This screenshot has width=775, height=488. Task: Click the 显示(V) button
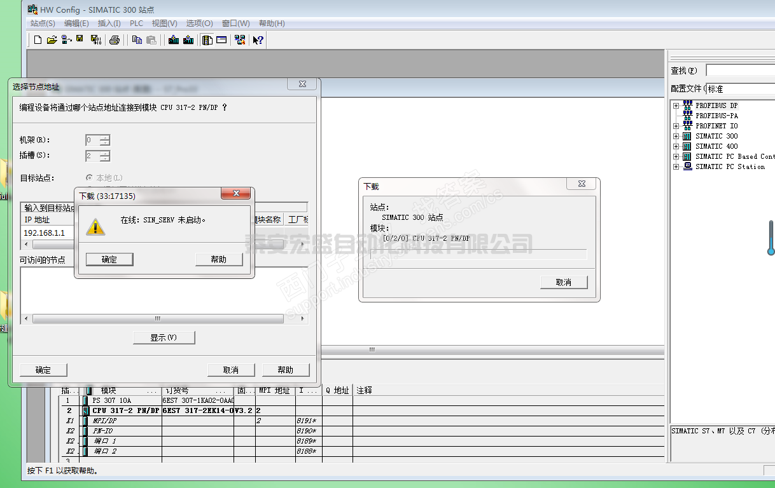(x=164, y=337)
